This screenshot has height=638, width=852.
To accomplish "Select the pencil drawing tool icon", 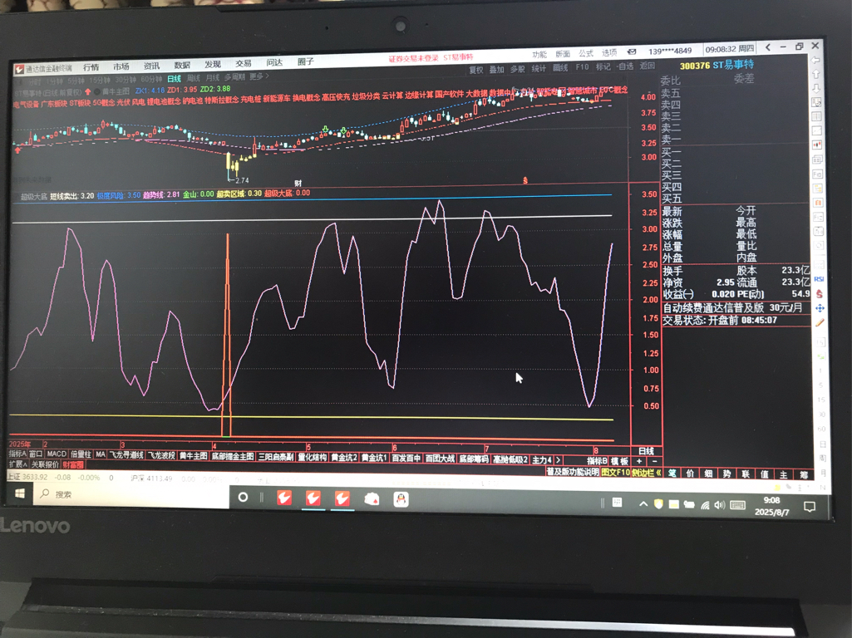I will 820,322.
